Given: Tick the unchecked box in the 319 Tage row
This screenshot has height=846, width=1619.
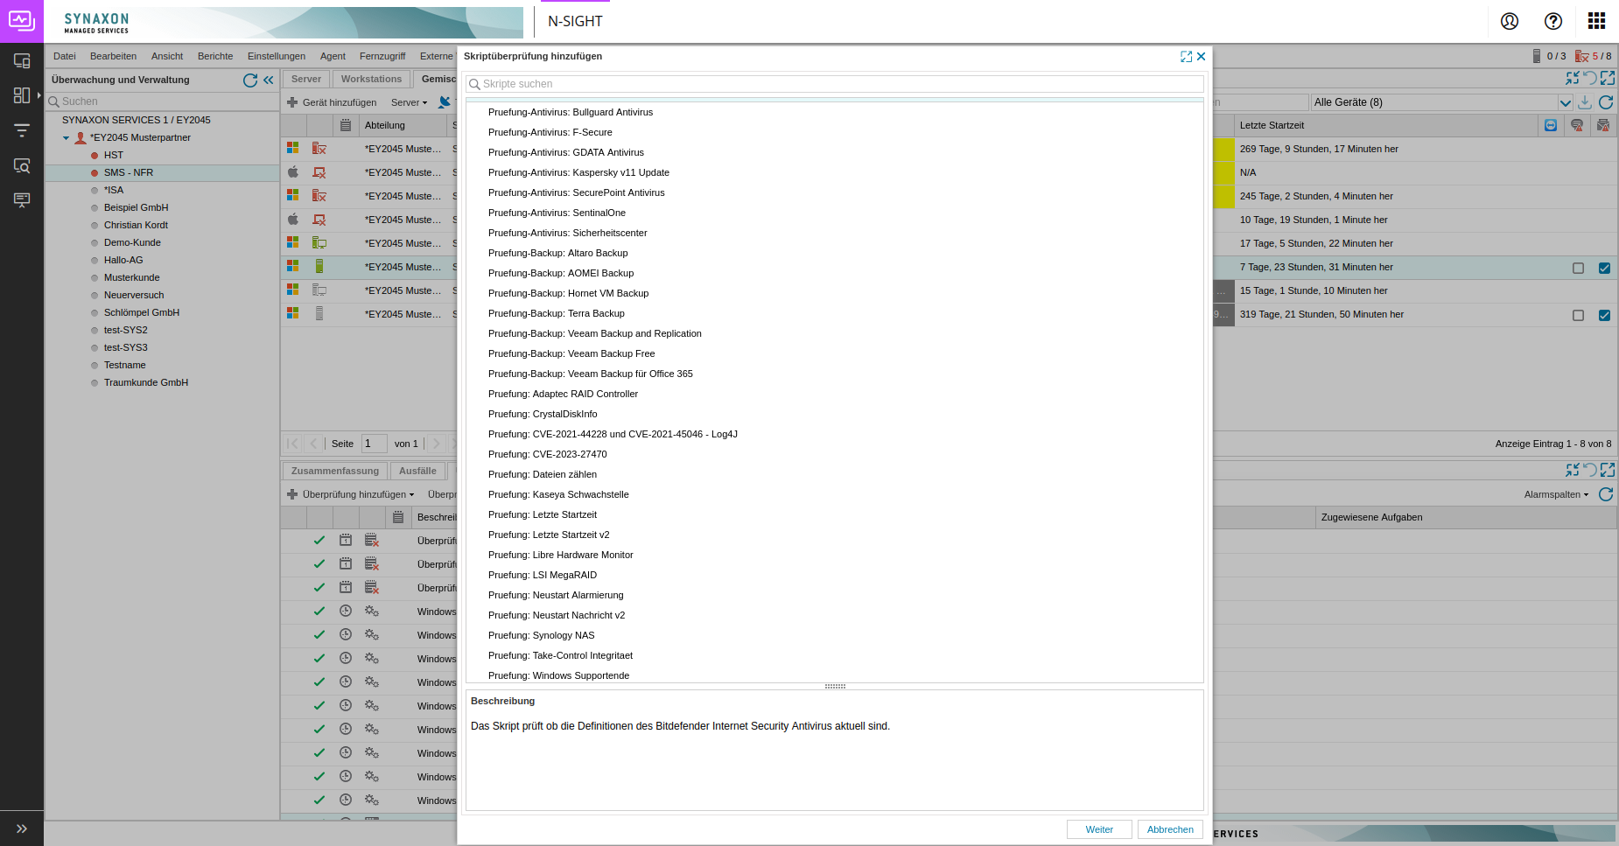Looking at the screenshot, I should tap(1578, 315).
